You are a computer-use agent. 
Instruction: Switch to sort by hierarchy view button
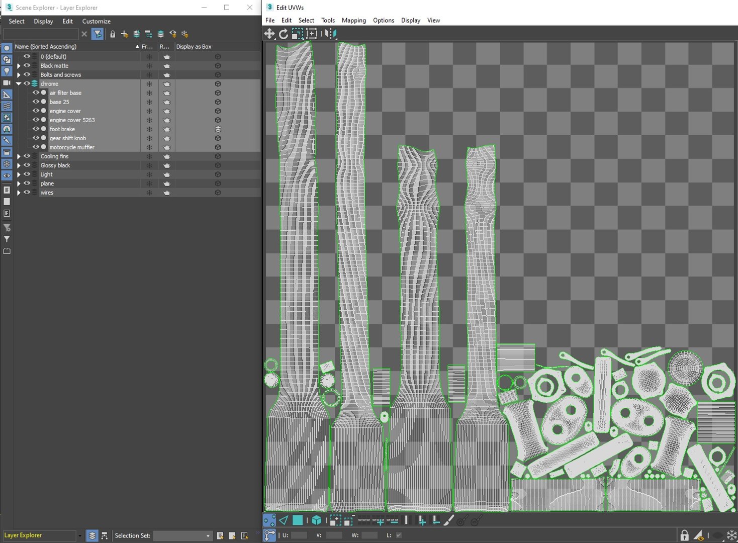pyautogui.click(x=104, y=535)
